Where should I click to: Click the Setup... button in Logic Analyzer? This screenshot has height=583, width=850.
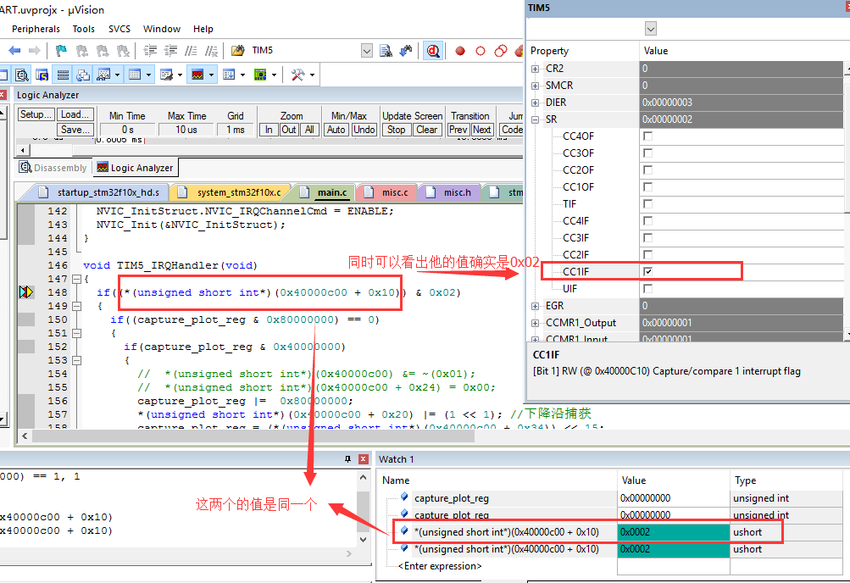[x=36, y=114]
